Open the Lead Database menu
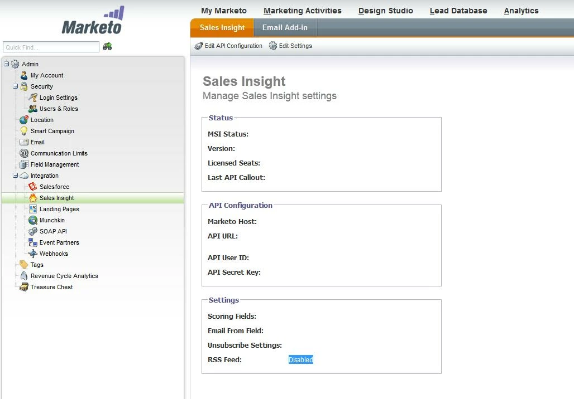 pyautogui.click(x=458, y=11)
